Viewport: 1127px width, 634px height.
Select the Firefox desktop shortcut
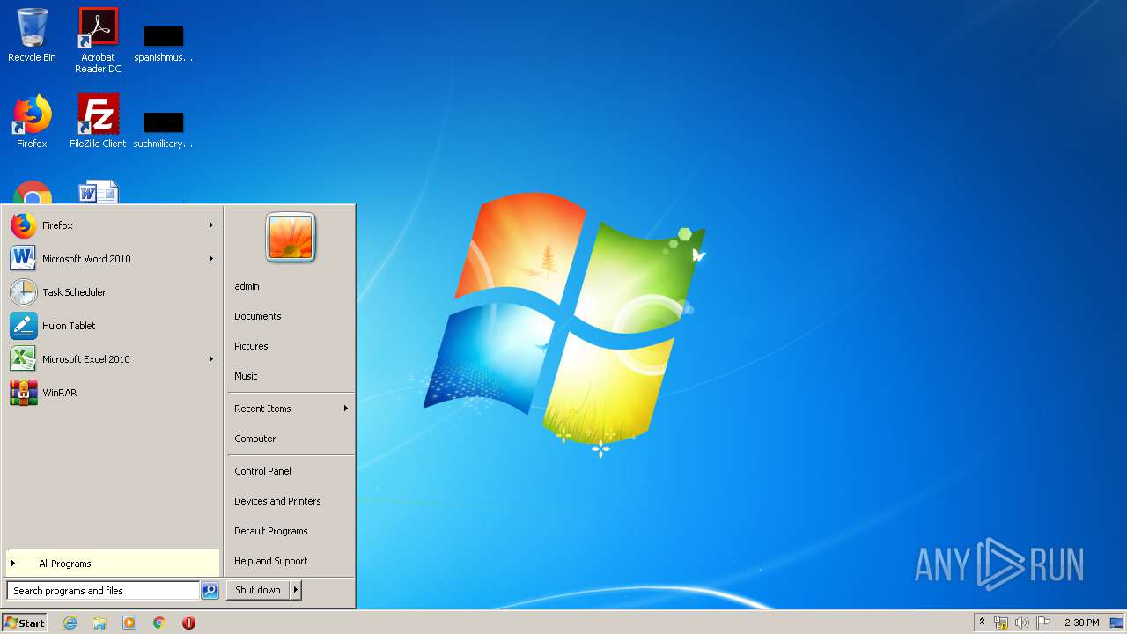32,122
